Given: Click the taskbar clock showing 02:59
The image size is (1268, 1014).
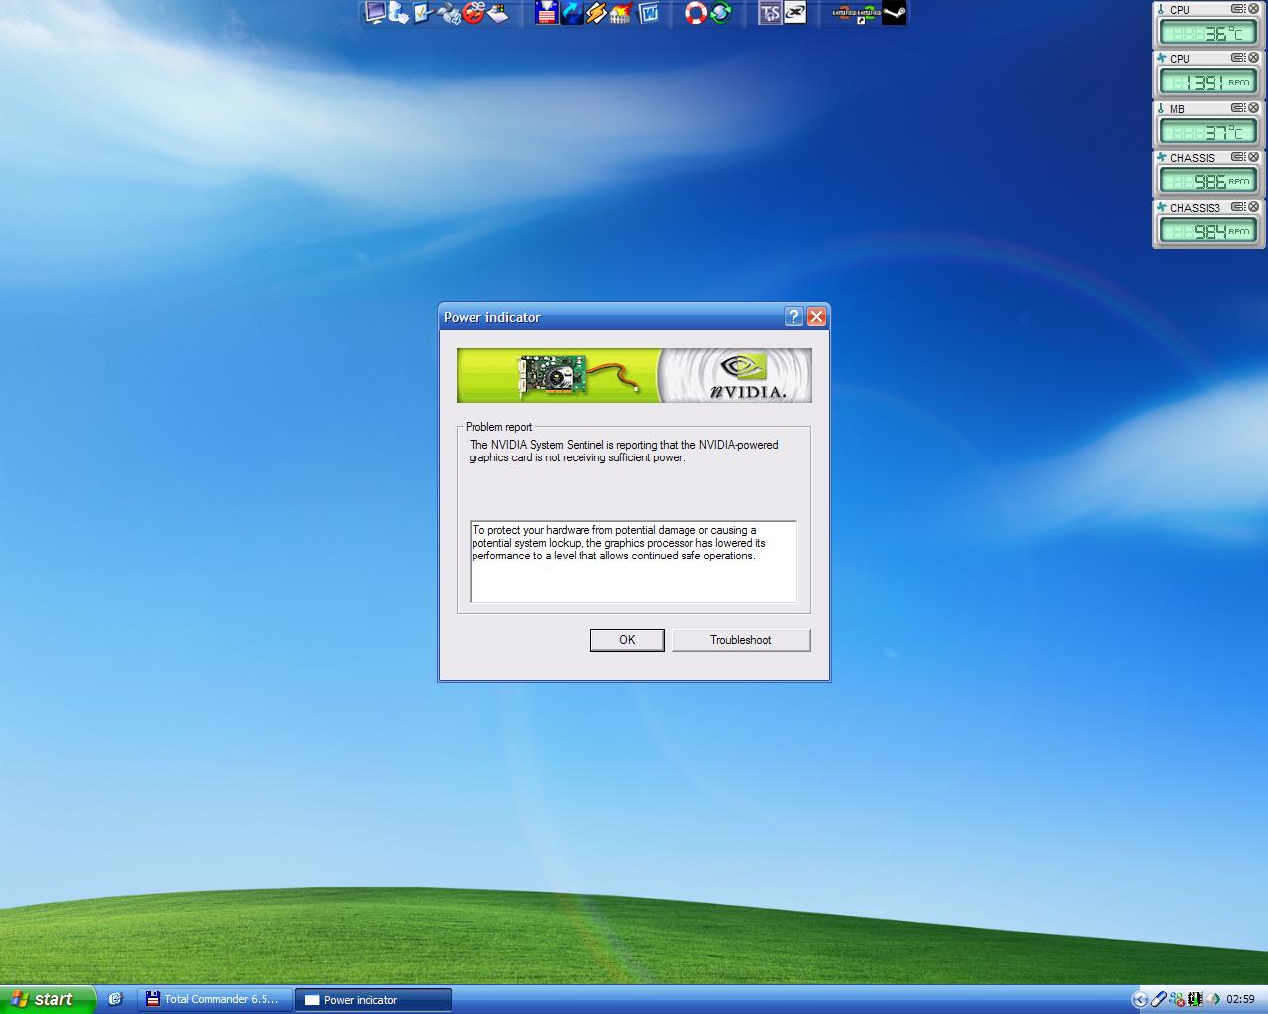Looking at the screenshot, I should (x=1240, y=999).
